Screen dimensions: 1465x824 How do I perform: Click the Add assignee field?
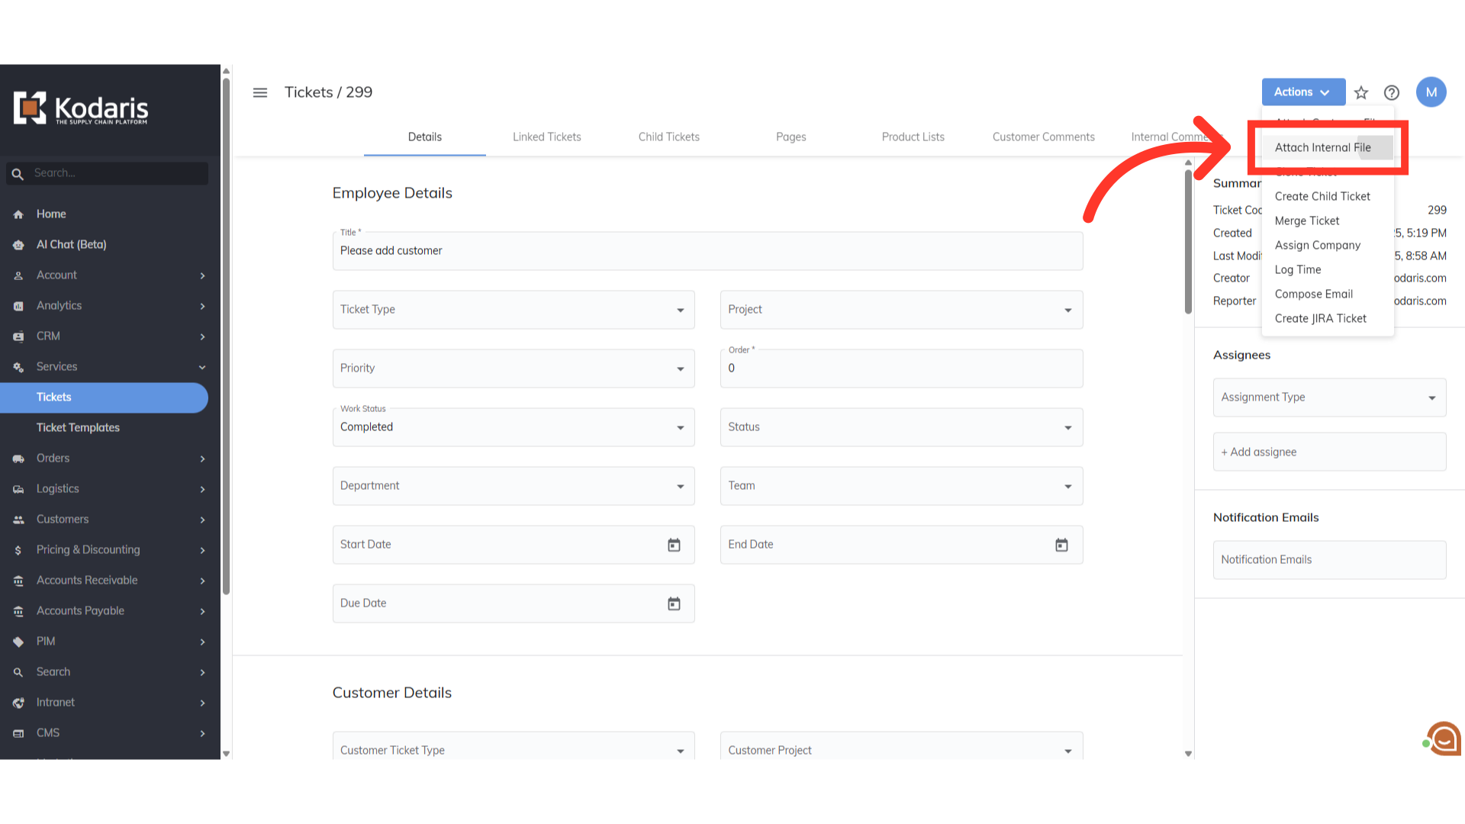[1328, 452]
